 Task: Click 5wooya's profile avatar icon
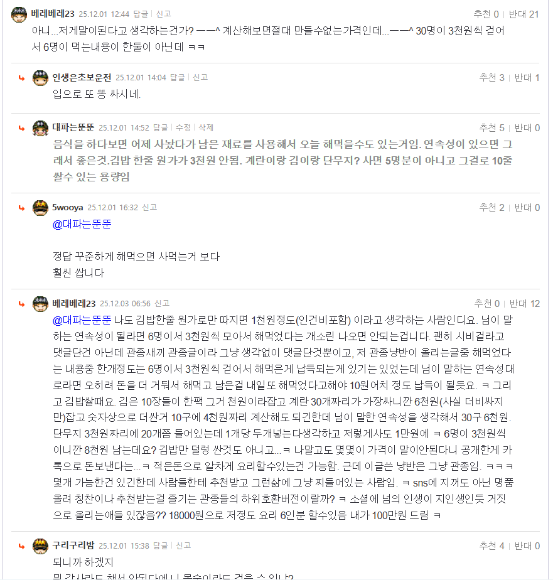[x=40, y=208]
